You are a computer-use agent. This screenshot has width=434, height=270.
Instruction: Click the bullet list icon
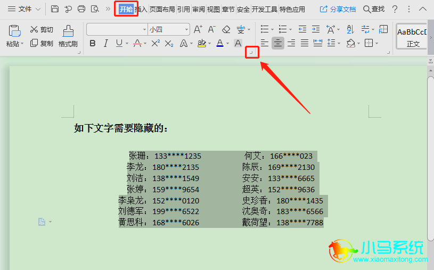[x=265, y=29]
